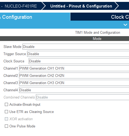Click the NUCLEO-F401RE breadcrumb
The height and width of the screenshot is (136, 129).
(x=21, y=6)
